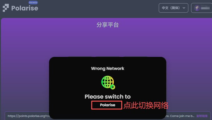The width and height of the screenshot is (212, 120).
Task: Click the red 点此切换网络 annotation text
Action: (x=146, y=105)
